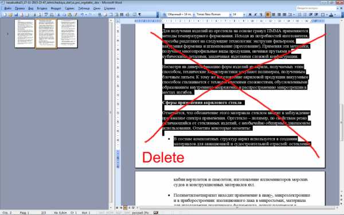The image size is (344, 215).
Task: Open the Таблица menu
Action: coord(84,9)
